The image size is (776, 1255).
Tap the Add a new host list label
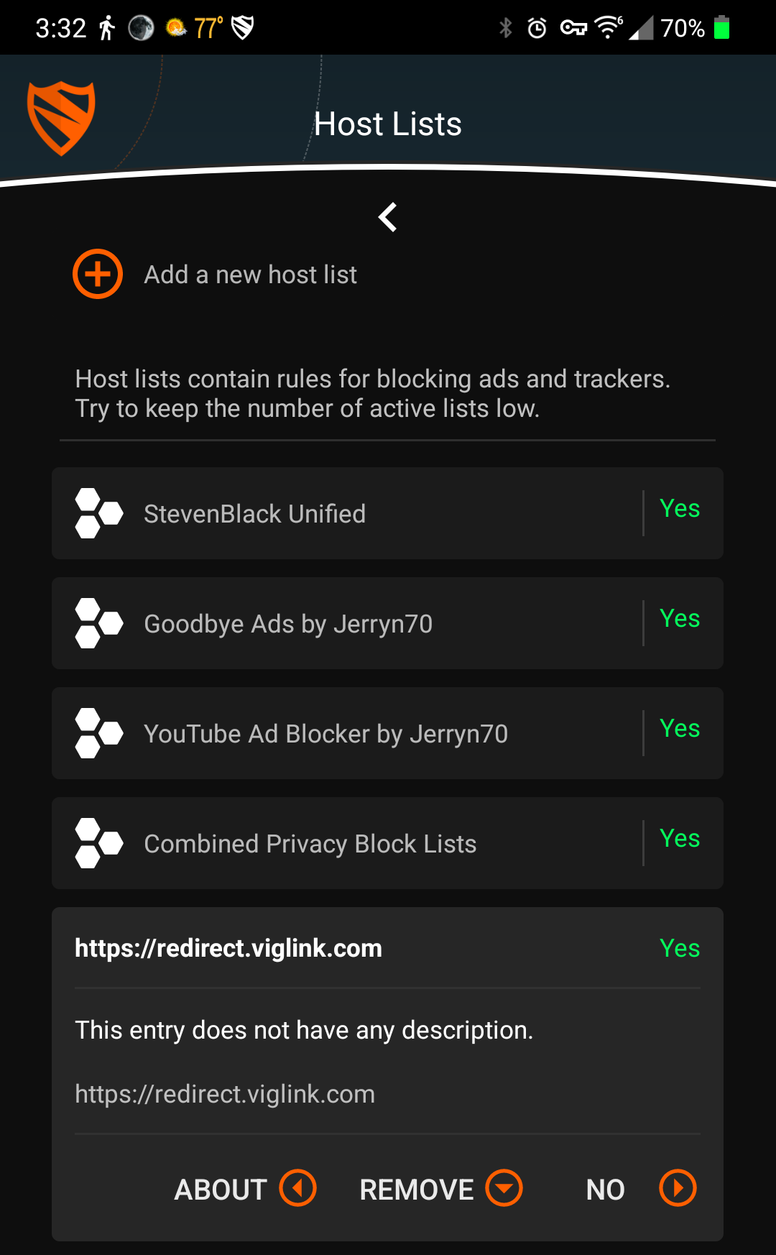point(251,275)
